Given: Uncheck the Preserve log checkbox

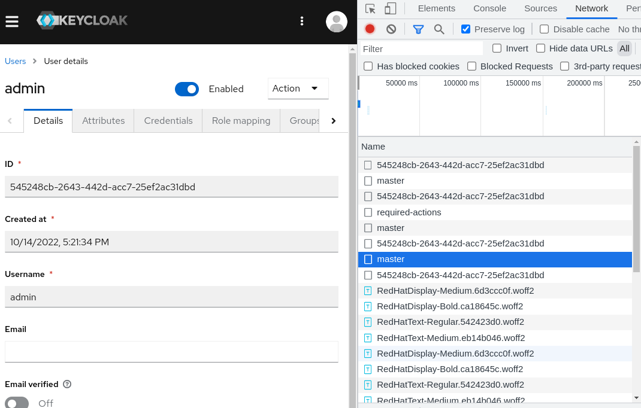Looking at the screenshot, I should point(465,29).
